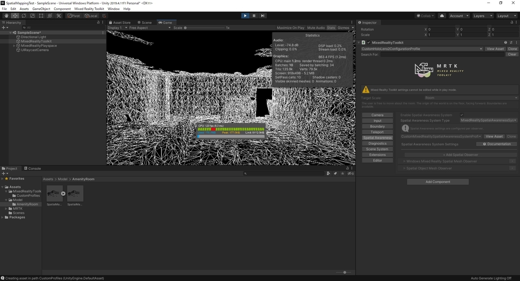
Task: Open the Diagnostics settings section
Action: coord(377,144)
